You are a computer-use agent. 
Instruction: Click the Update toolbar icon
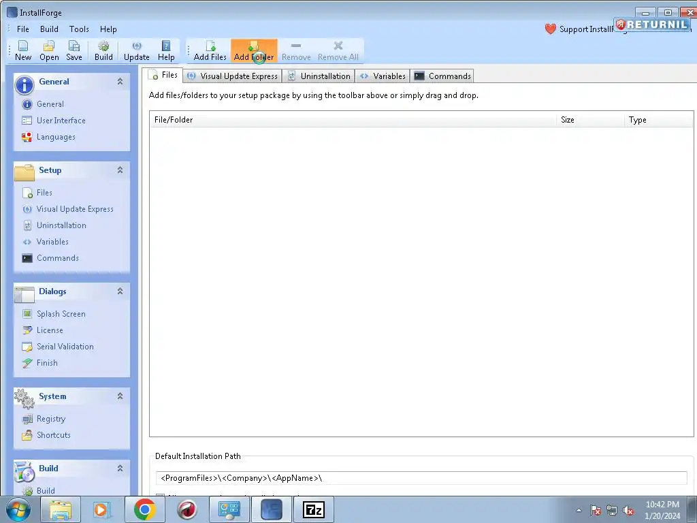136,50
